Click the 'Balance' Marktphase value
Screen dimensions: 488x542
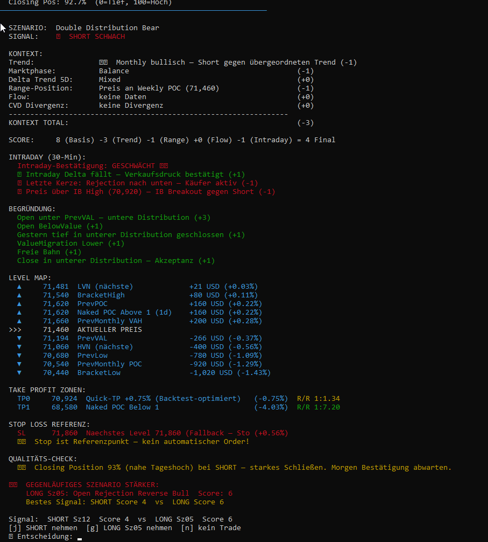114,71
